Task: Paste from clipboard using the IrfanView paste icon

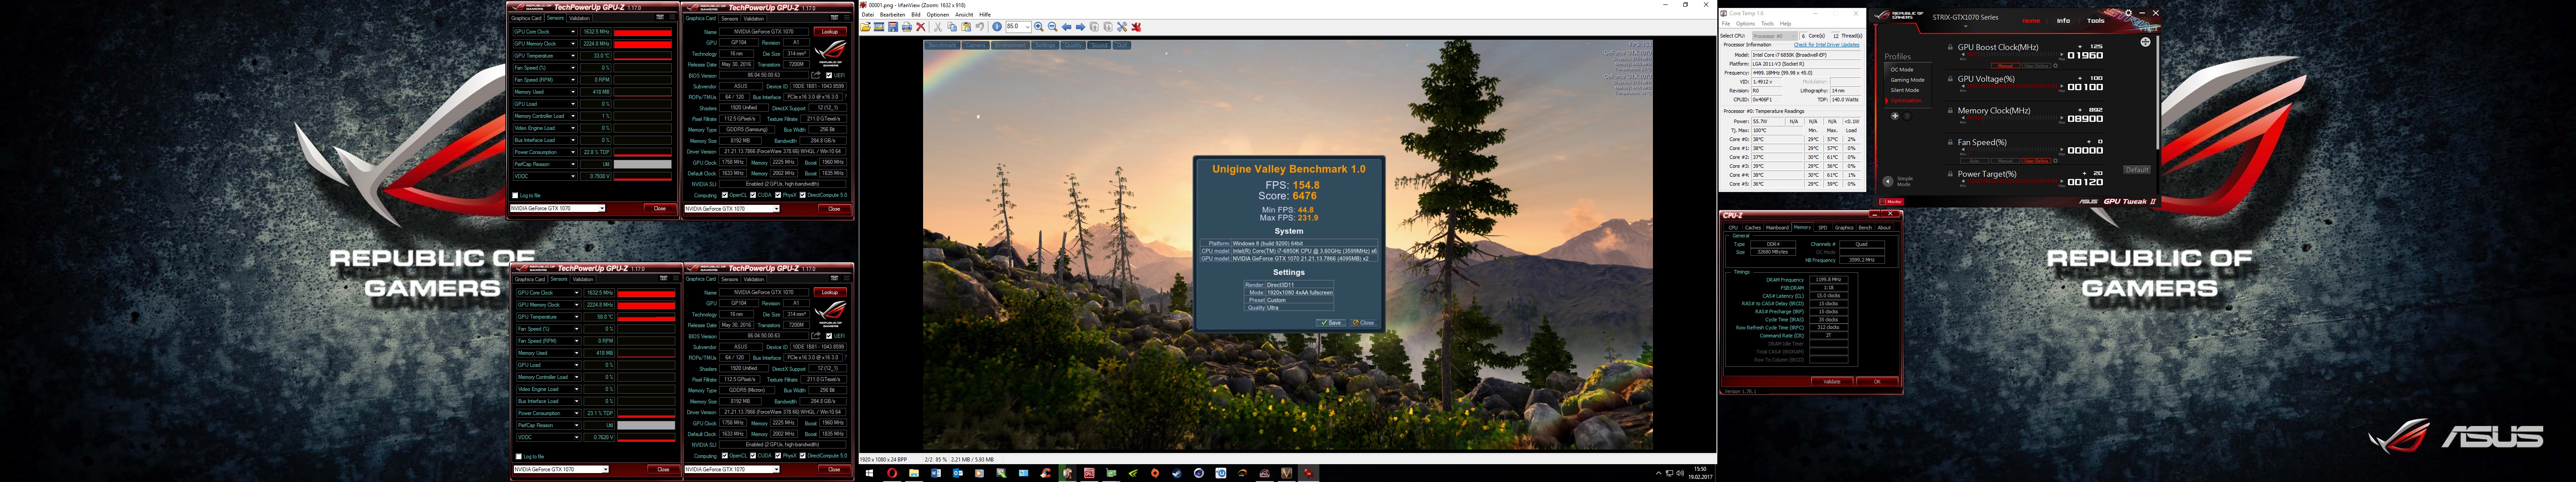Action: point(966,27)
